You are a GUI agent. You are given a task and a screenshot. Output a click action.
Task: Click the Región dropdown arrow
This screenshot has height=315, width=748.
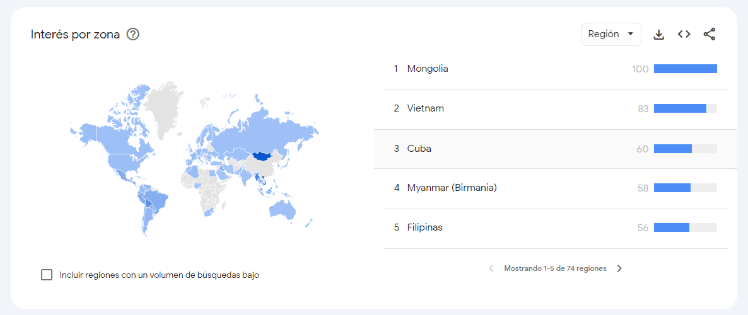pyautogui.click(x=631, y=34)
